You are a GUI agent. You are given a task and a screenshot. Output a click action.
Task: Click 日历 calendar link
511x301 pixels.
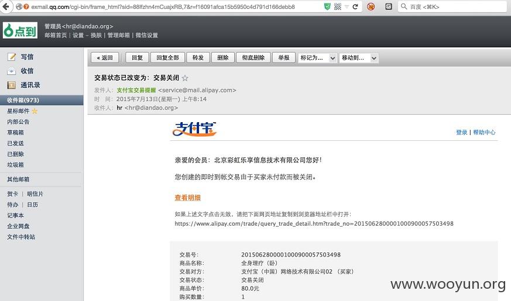click(x=32, y=205)
